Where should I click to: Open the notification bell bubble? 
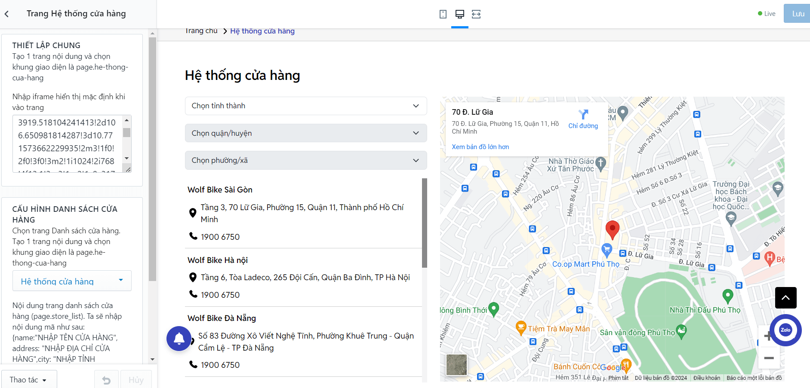(179, 339)
